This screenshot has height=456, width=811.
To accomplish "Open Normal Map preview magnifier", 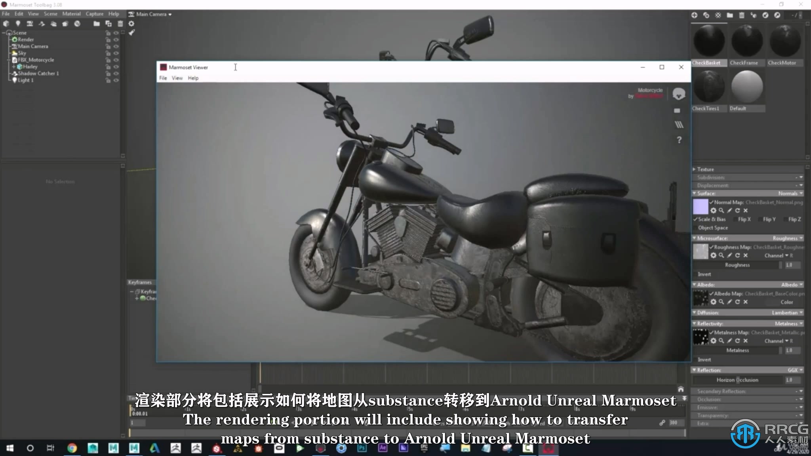I will point(722,211).
